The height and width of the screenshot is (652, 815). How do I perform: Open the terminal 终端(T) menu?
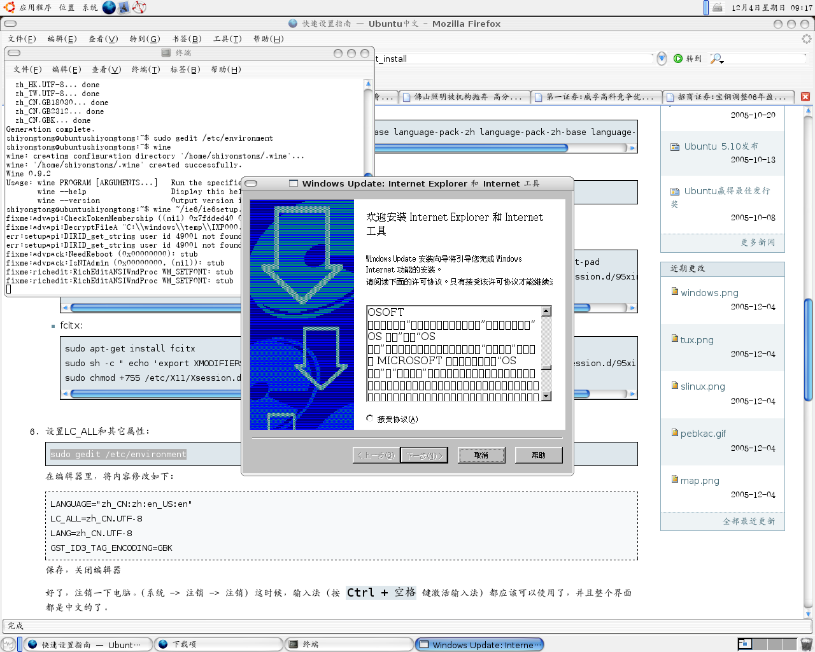pyautogui.click(x=146, y=69)
